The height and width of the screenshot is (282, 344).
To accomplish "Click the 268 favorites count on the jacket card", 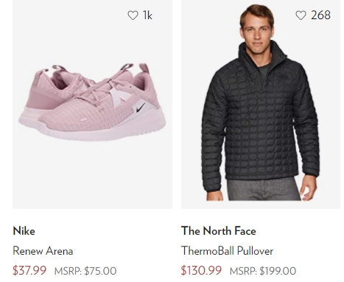I will [320, 16].
